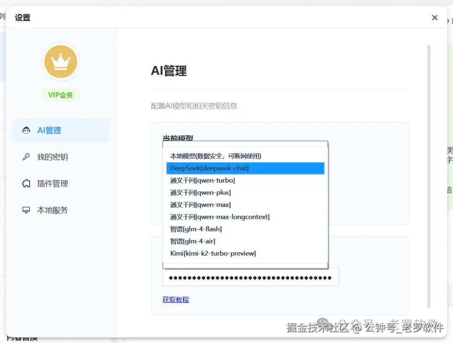Viewport: 453px width, 343px height.
Task: Click the 插件管理 puzzle piece icon
Action: 26,183
